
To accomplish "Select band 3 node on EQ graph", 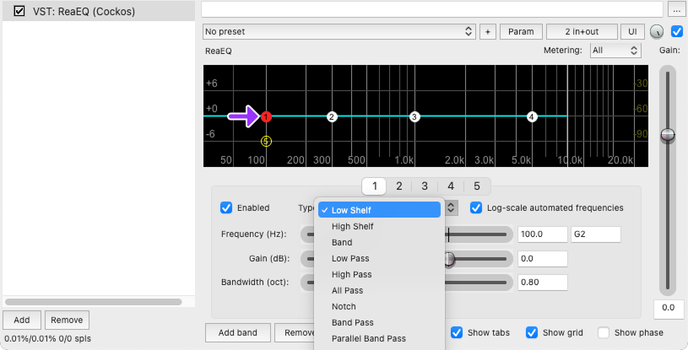I will click(x=414, y=116).
